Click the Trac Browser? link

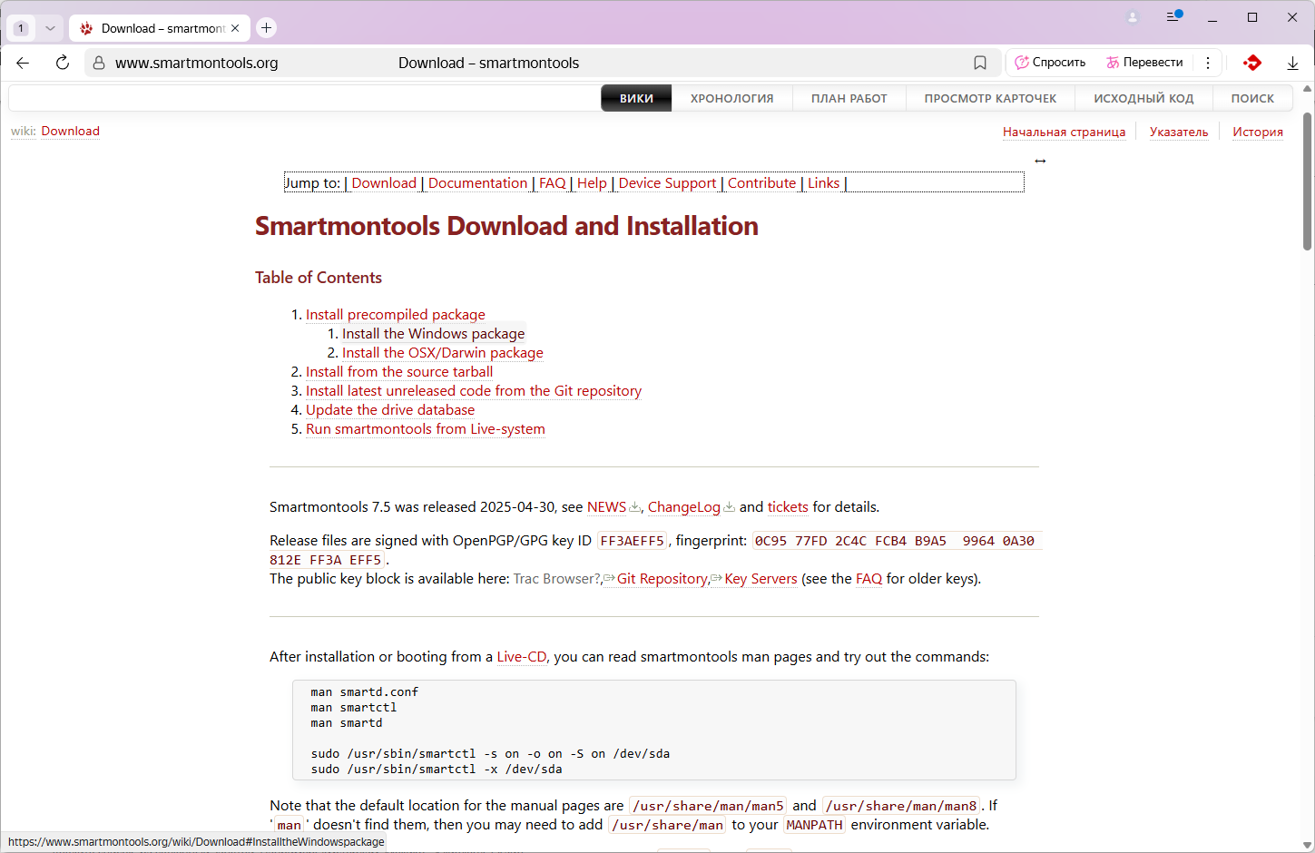[557, 579]
